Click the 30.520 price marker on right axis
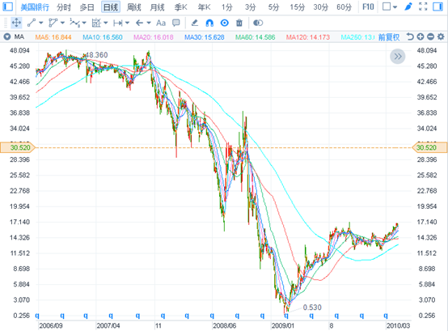This screenshot has width=448, height=331. (429, 147)
